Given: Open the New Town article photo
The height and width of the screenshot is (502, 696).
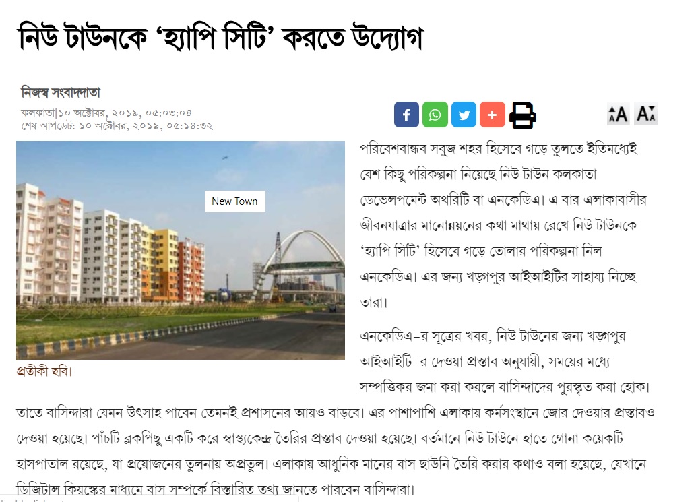Looking at the screenshot, I should tap(180, 250).
